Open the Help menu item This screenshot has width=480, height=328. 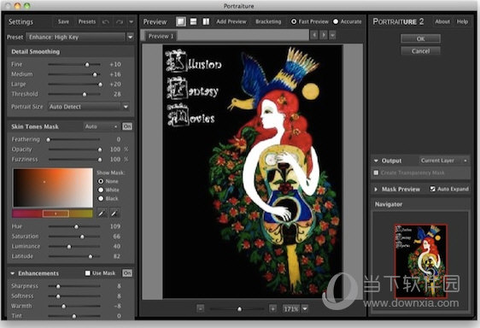[462, 21]
